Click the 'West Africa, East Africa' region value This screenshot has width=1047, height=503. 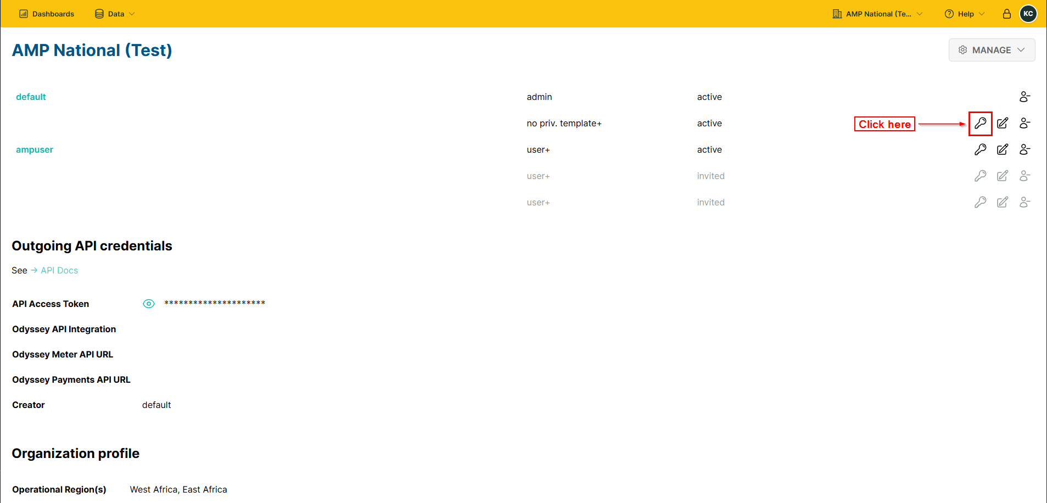tap(178, 489)
